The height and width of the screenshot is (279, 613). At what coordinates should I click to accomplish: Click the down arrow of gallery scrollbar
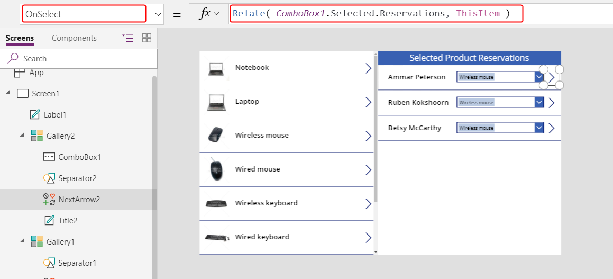tap(376, 253)
